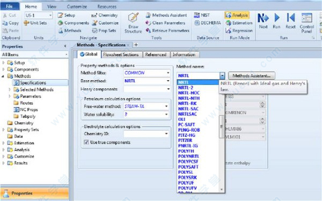
Task: Open the All Items filter dropdown
Action: pos(67,55)
